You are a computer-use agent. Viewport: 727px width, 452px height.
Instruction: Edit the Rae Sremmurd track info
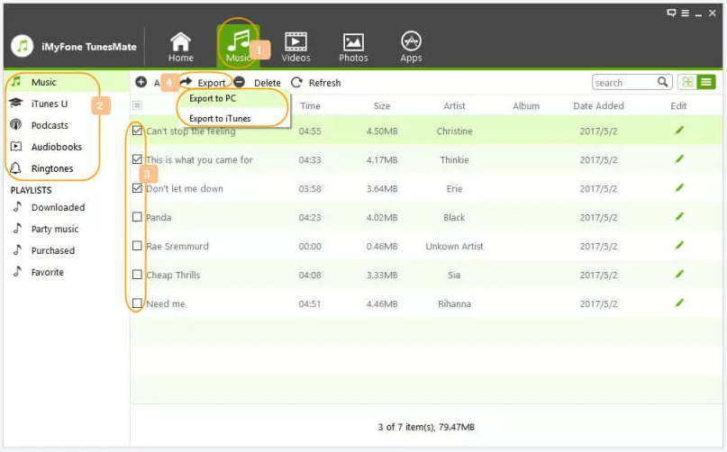[x=678, y=245]
